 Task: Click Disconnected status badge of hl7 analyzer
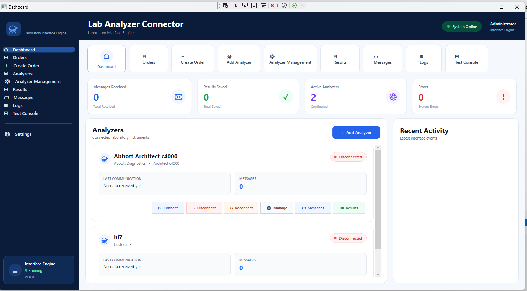coord(348,238)
